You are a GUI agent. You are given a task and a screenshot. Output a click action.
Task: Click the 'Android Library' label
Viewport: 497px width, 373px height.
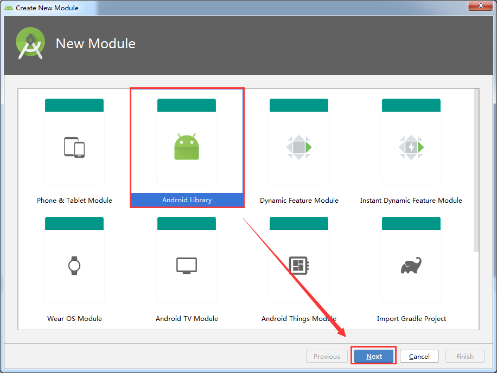187,200
